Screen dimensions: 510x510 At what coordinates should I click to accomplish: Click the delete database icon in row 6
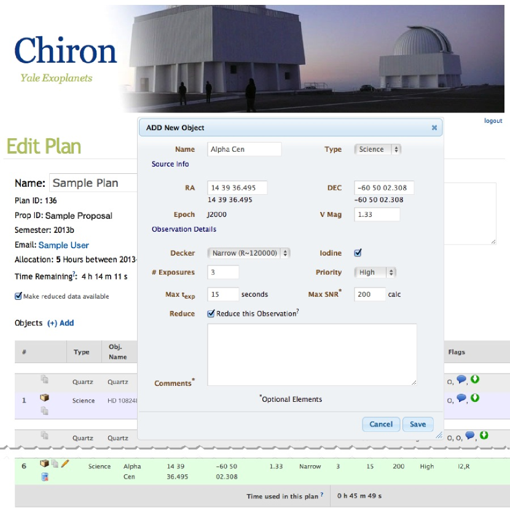pos(45,476)
